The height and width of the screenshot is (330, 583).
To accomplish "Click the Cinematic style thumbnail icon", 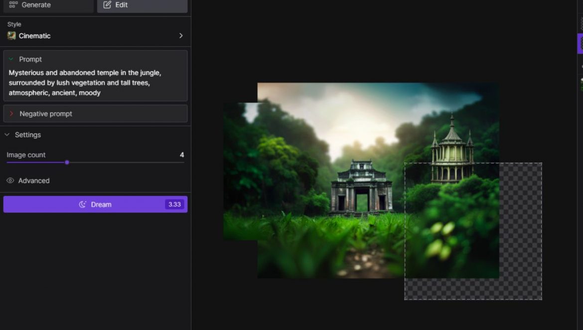I will point(11,36).
